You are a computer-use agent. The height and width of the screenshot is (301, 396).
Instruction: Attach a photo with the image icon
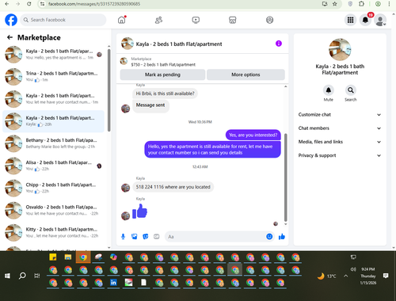(135, 237)
